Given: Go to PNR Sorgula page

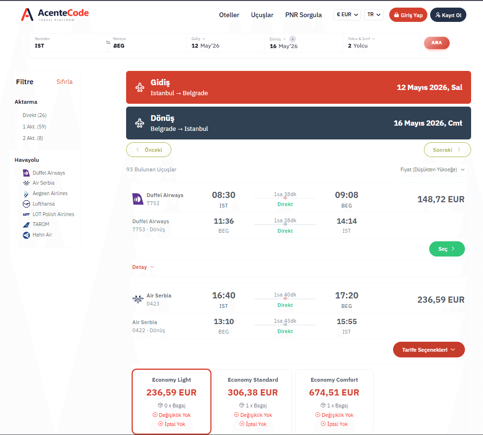Looking at the screenshot, I should (303, 15).
